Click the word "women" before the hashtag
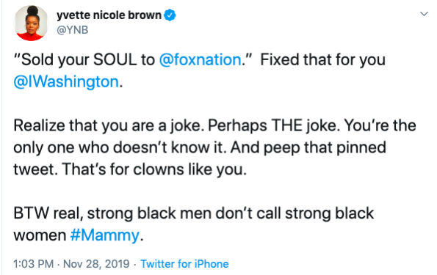Screen dimensions: 437x275 pyautogui.click(x=40, y=235)
